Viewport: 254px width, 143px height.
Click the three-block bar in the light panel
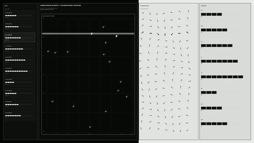(x=209, y=93)
